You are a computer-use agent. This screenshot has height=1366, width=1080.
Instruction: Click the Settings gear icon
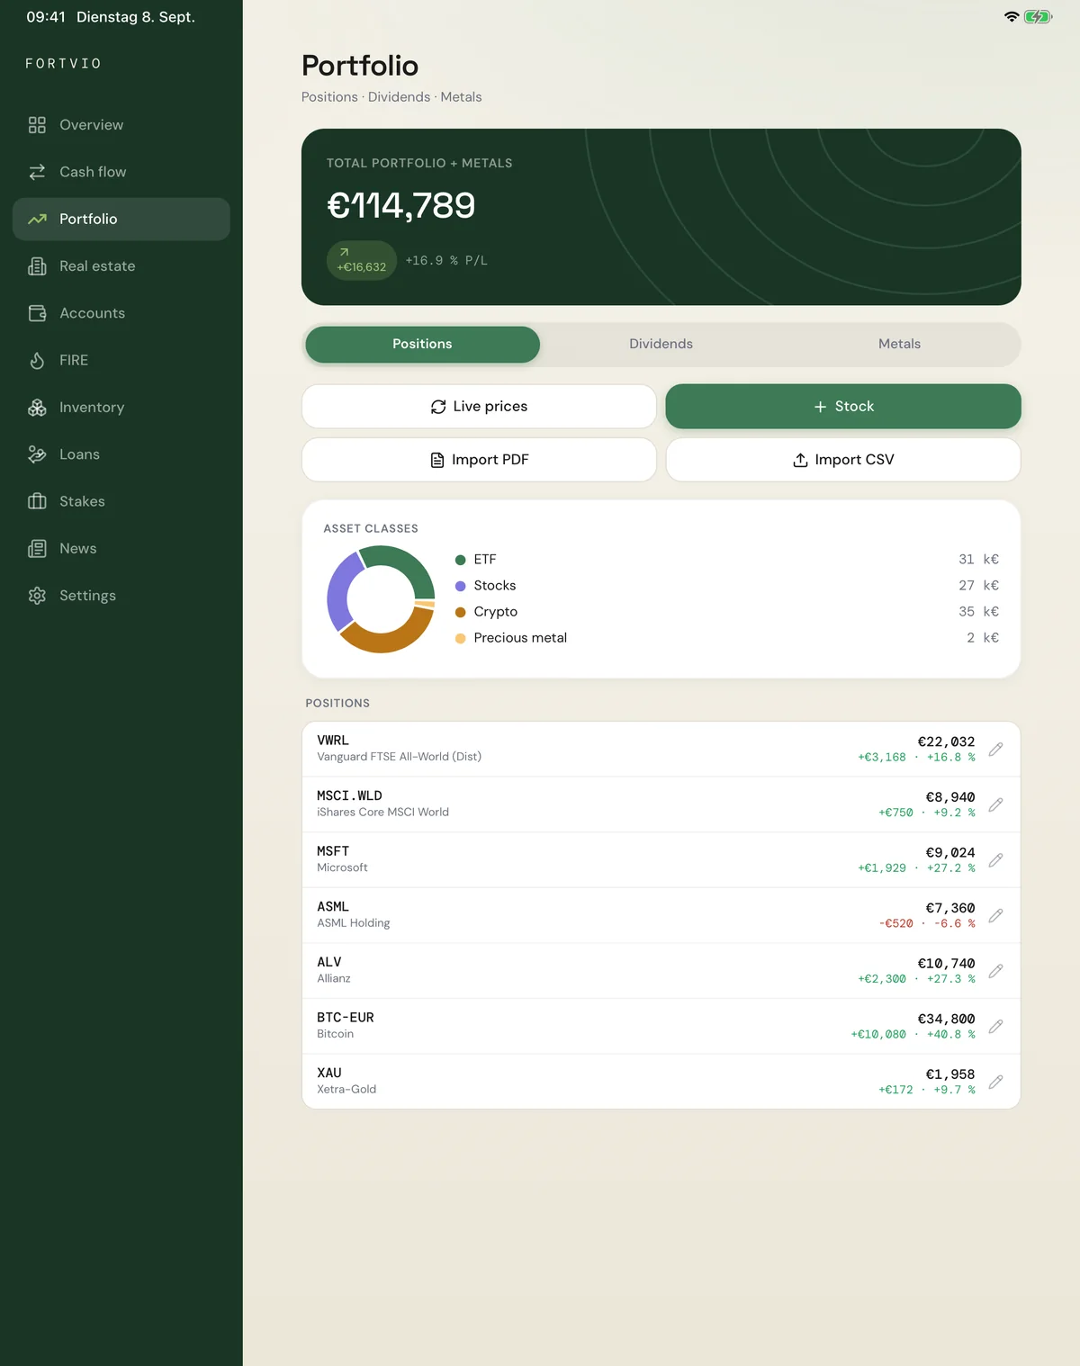[x=37, y=596]
